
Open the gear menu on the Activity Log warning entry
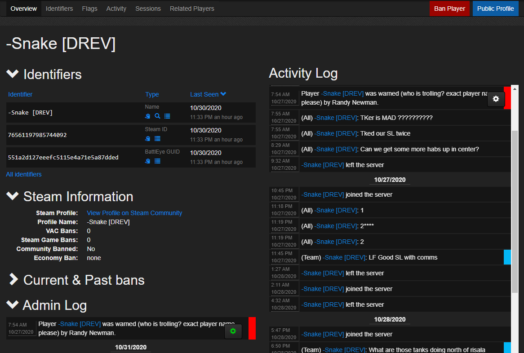pyautogui.click(x=496, y=99)
